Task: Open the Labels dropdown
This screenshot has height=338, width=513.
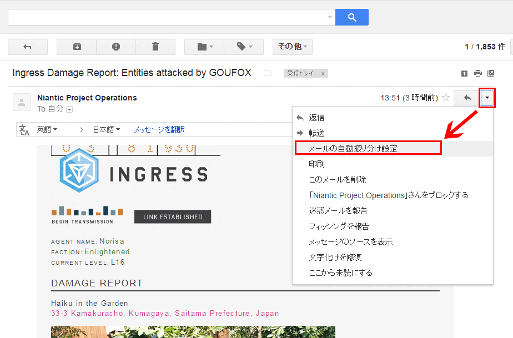Action: 244,47
